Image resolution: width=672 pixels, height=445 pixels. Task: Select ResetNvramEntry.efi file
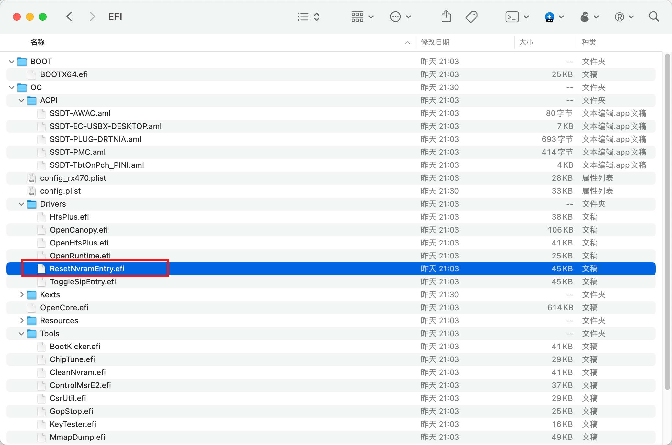point(331,269)
